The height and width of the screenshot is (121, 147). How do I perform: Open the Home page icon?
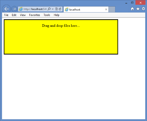coord(132,9)
